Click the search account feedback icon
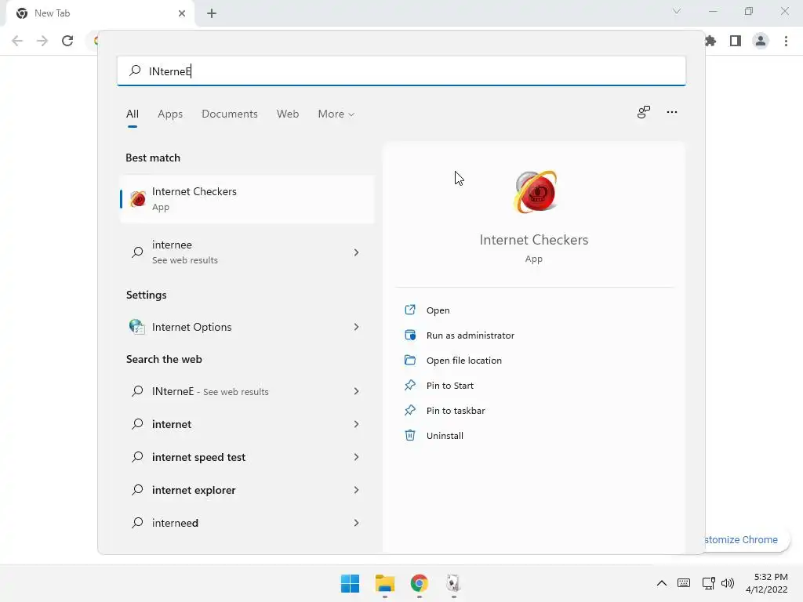The height and width of the screenshot is (602, 803). (x=644, y=112)
